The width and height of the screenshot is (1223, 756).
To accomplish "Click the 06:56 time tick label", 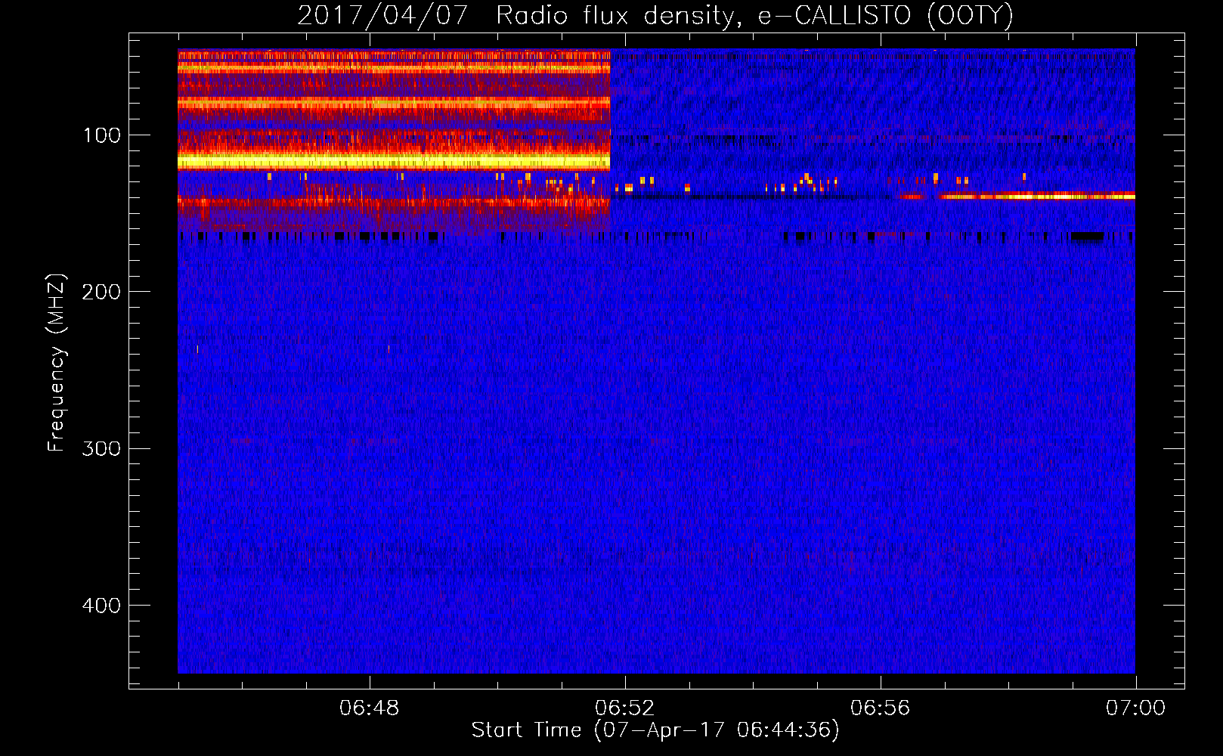I will (881, 708).
